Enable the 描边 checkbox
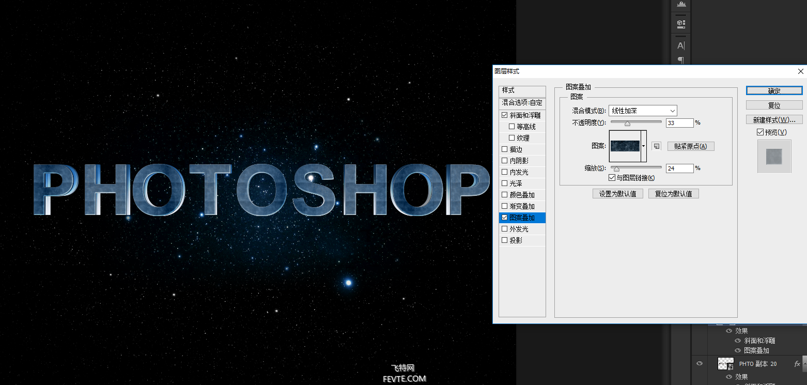Screen dimensions: 807x385 point(505,149)
